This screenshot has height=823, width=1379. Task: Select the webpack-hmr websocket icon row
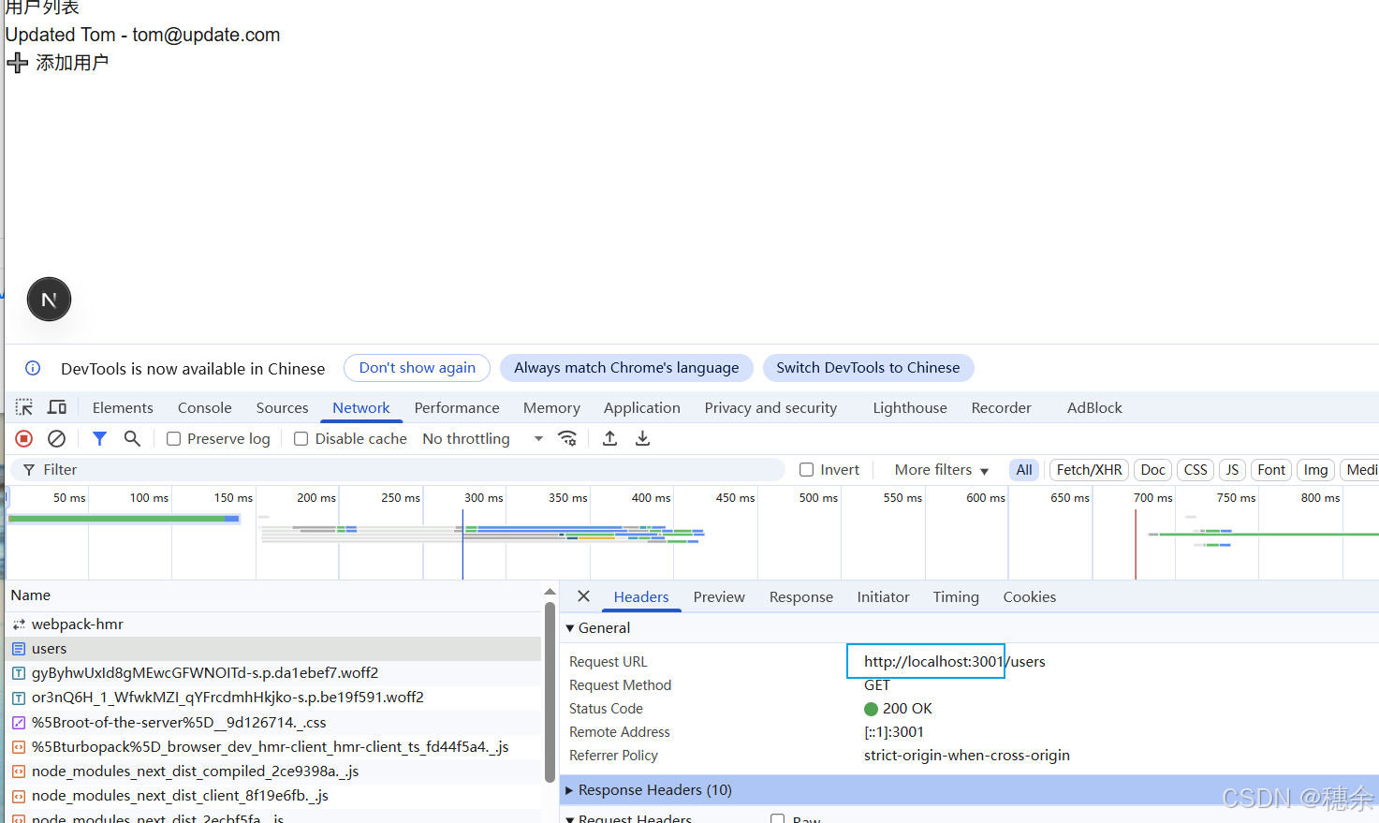[19, 624]
